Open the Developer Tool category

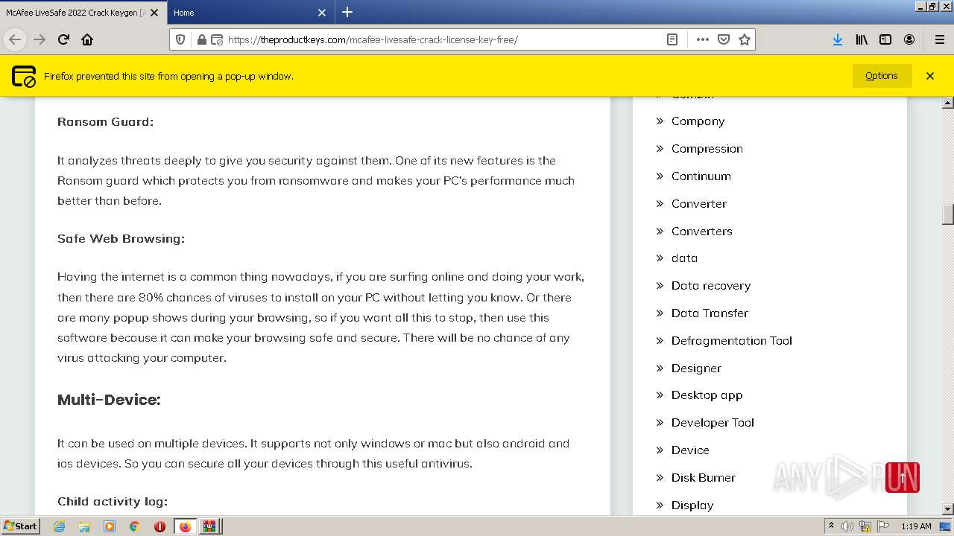click(713, 423)
